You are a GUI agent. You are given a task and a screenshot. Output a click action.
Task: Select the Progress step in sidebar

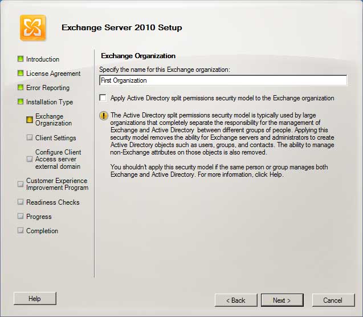tap(39, 217)
